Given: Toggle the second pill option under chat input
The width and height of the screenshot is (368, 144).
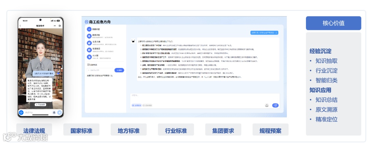Looking at the screenshot, I should click(148, 105).
